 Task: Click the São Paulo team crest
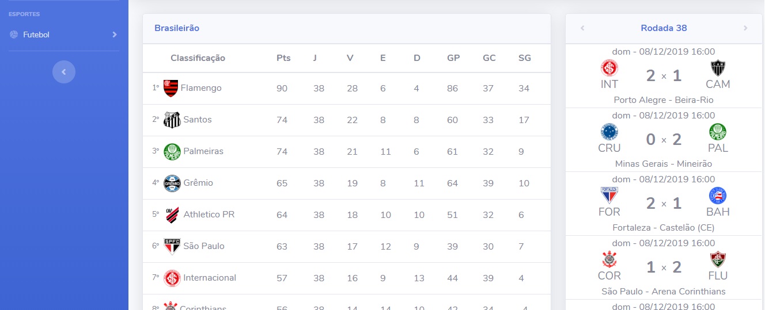(x=172, y=247)
